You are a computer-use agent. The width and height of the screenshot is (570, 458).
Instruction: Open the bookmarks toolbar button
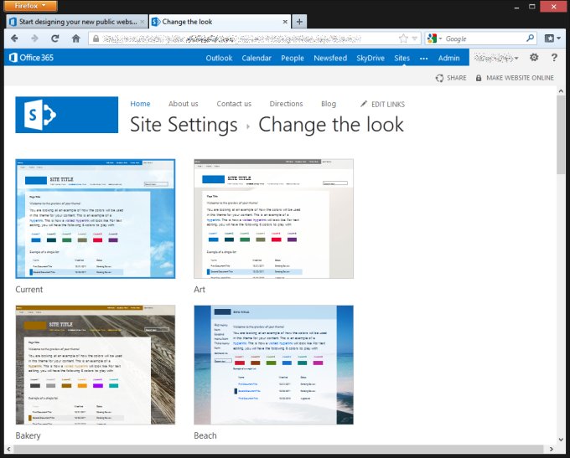(x=552, y=39)
